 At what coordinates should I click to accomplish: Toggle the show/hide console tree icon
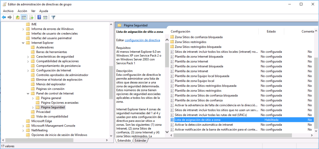coord(24,17)
